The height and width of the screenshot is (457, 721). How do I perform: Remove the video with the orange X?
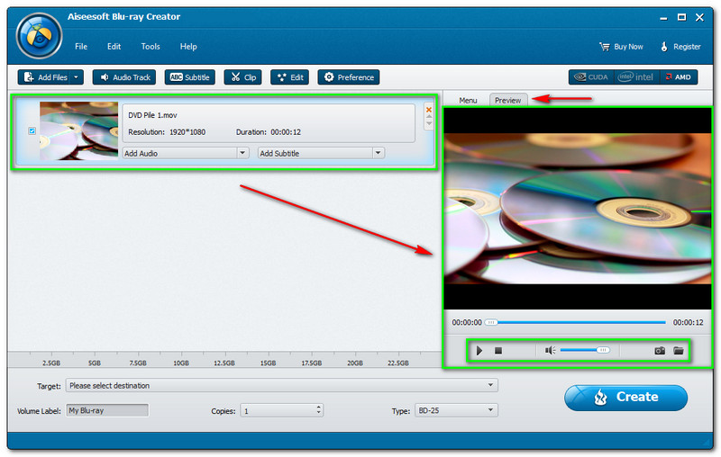click(429, 110)
